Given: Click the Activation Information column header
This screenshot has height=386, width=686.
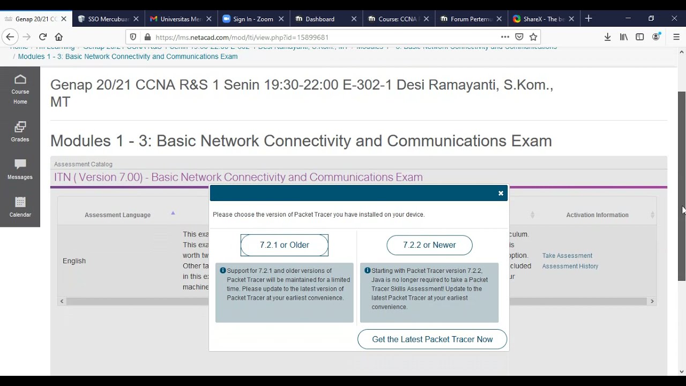Looking at the screenshot, I should tap(598, 215).
